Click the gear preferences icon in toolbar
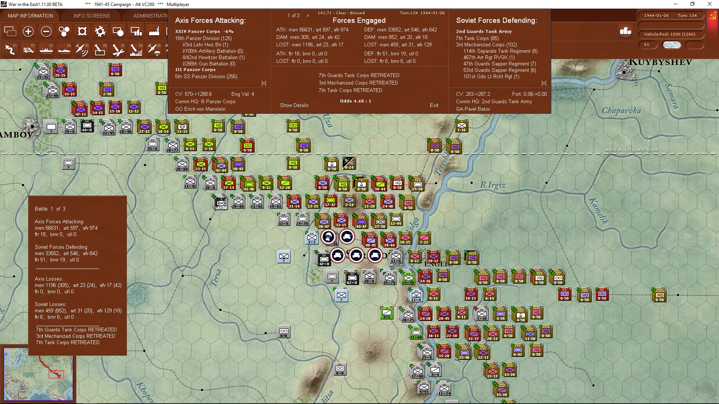719x404 pixels. (100, 31)
